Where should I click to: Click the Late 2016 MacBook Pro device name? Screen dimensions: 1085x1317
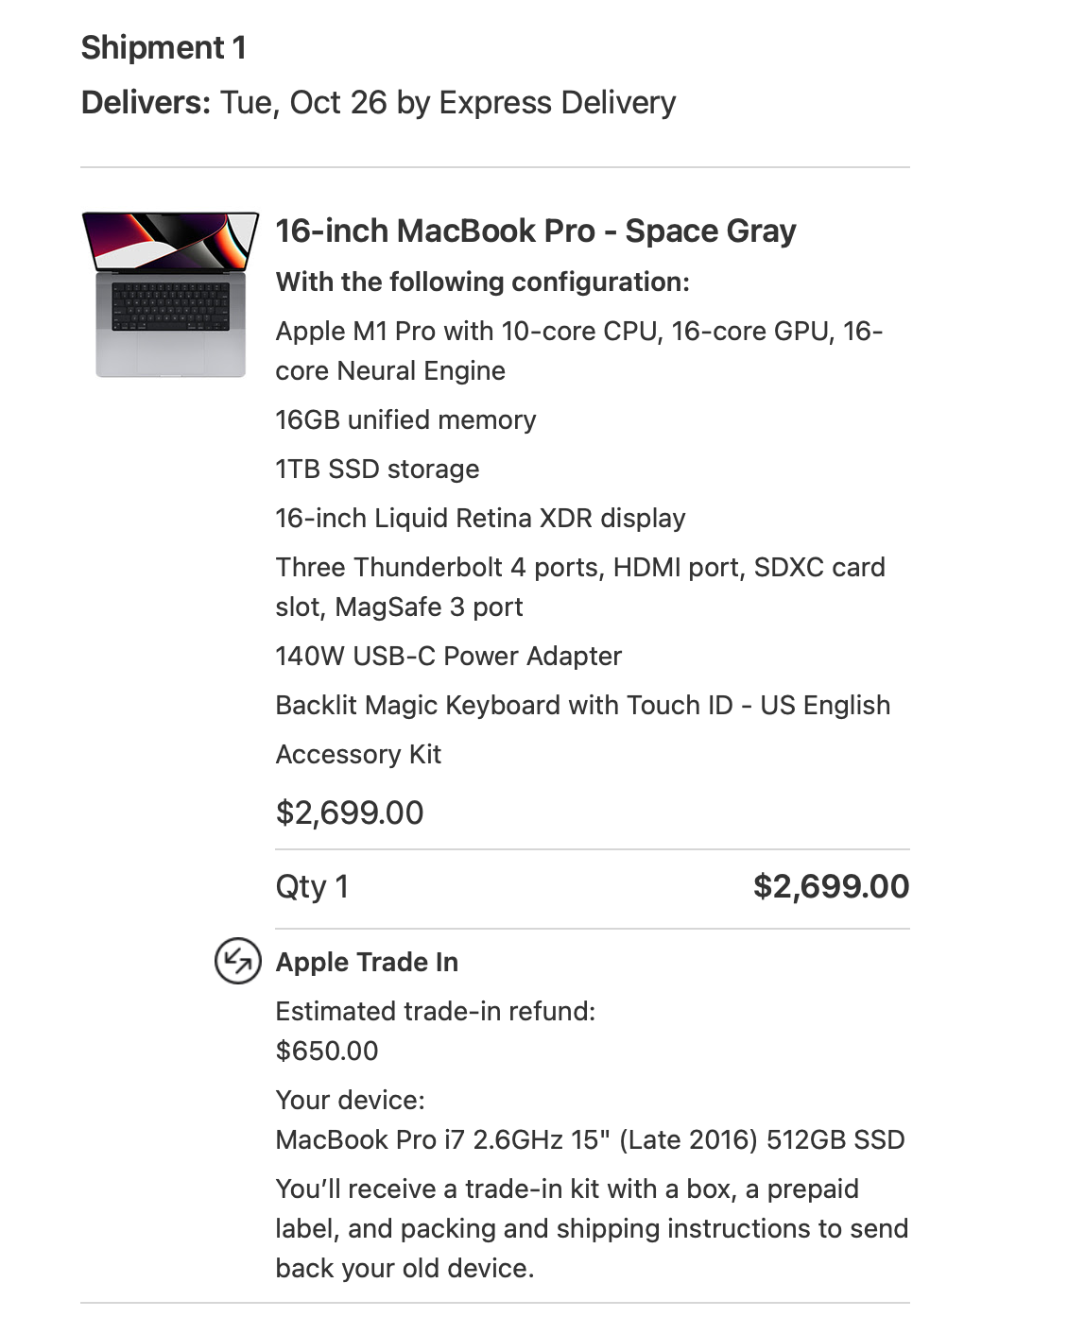[x=590, y=1139]
